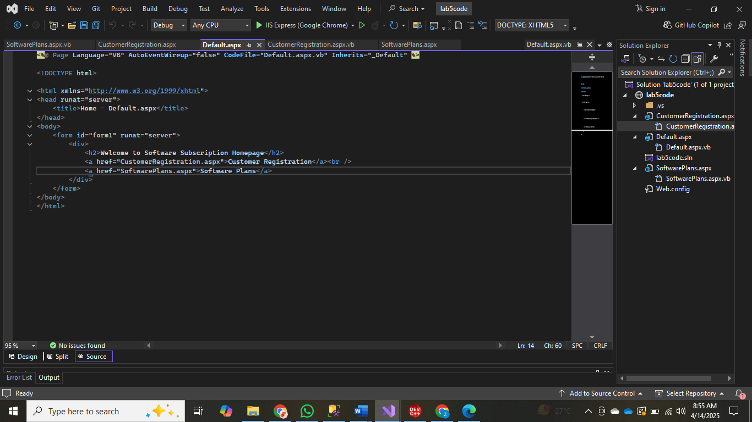Select lab5code.sln in Solution Explorer
752x422 pixels.
[x=674, y=158]
